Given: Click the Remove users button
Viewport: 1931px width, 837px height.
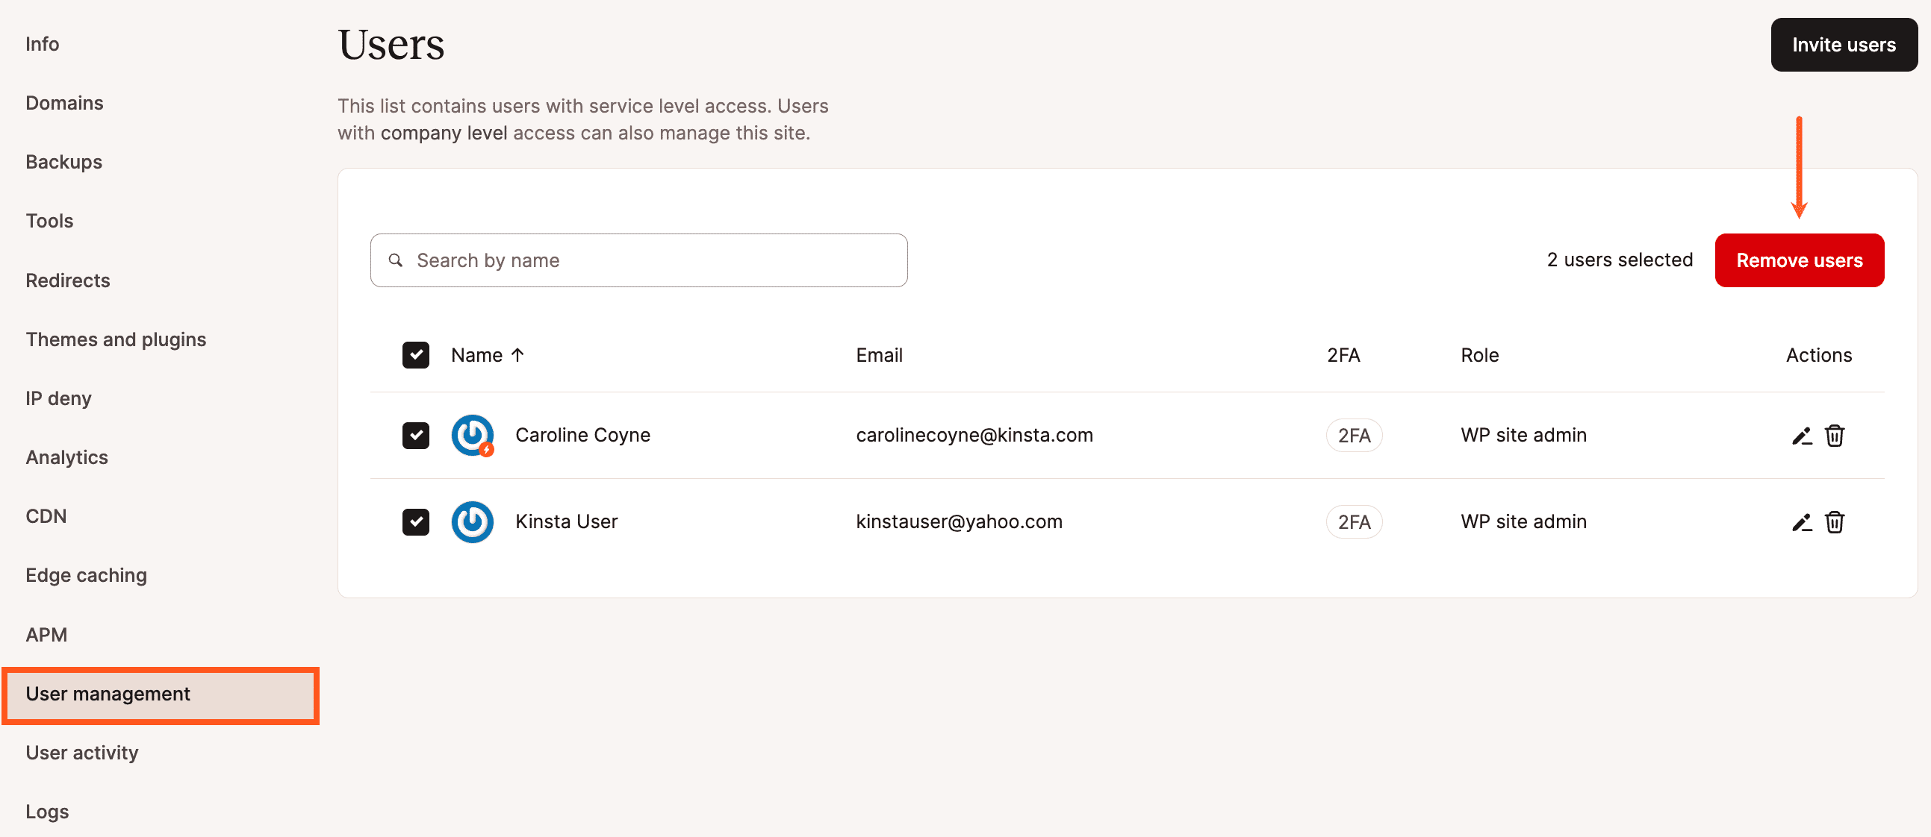Looking at the screenshot, I should (1800, 260).
